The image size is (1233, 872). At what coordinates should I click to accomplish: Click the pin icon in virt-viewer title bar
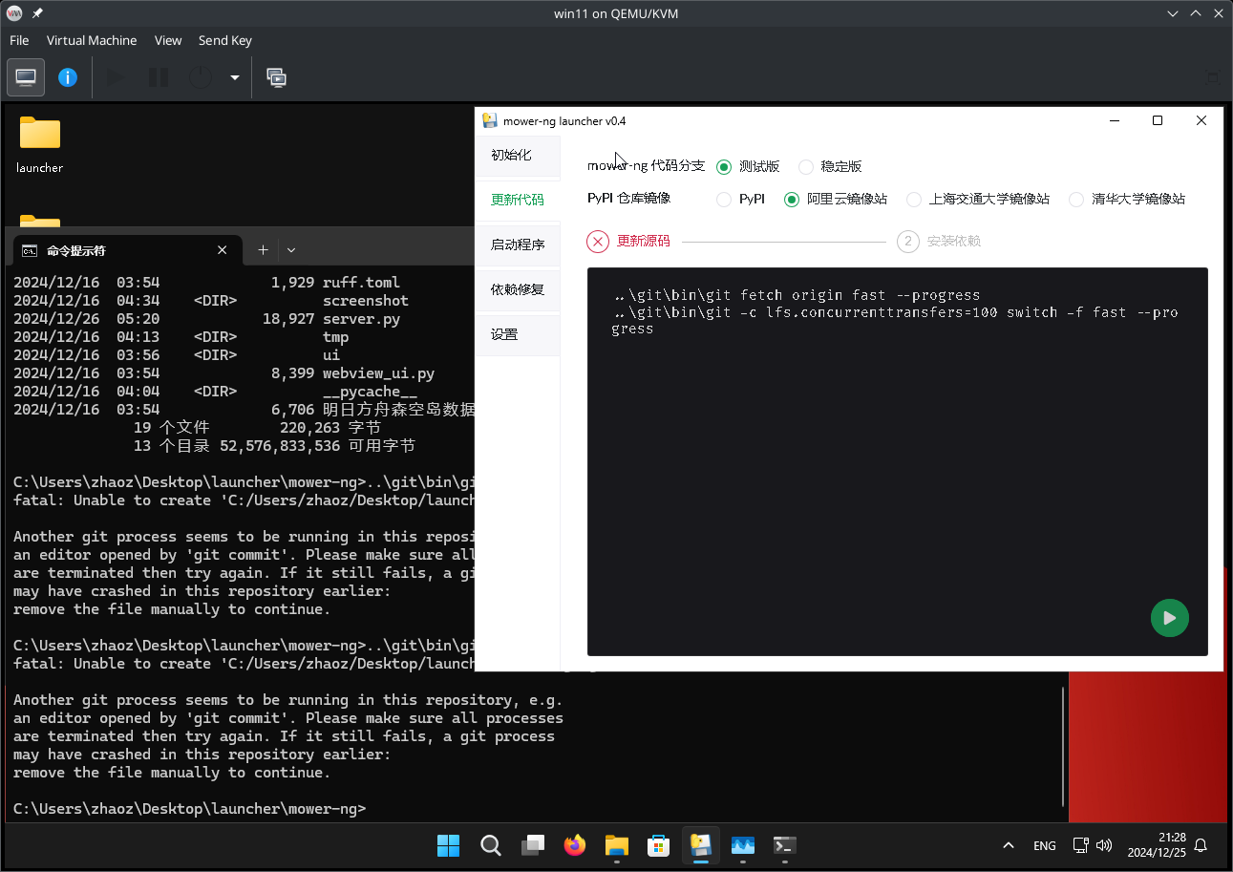[x=37, y=13]
